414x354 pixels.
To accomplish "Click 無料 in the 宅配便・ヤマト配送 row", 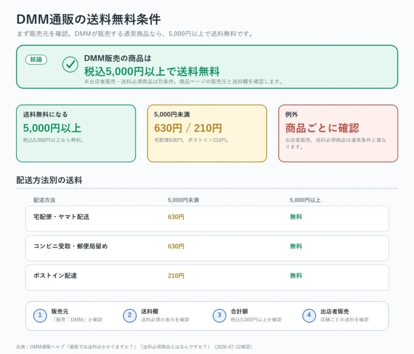I will pos(296,217).
